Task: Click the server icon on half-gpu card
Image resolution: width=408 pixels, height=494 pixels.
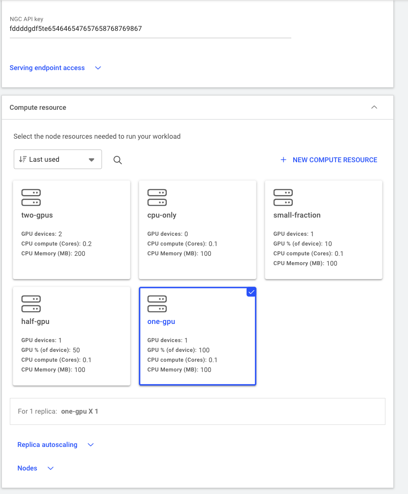Action: 31,304
